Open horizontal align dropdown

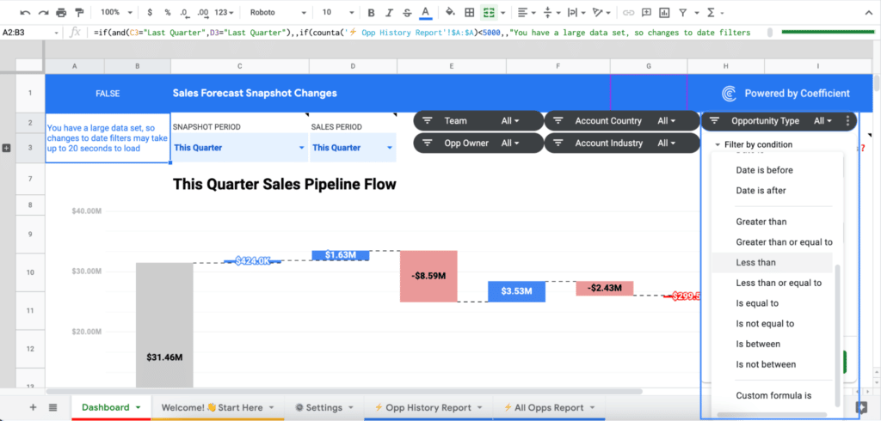[x=527, y=12]
